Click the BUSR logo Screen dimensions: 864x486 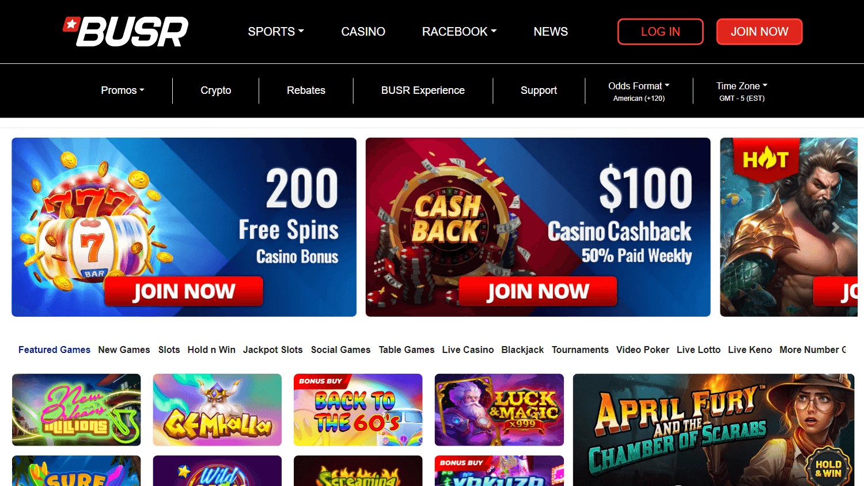[126, 32]
